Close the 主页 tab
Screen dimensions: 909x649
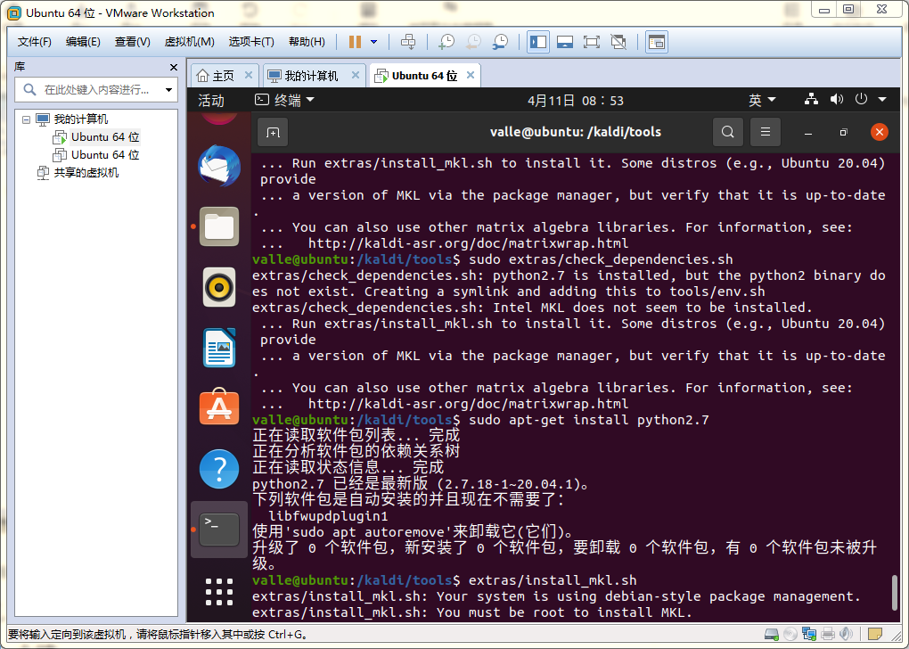[248, 76]
